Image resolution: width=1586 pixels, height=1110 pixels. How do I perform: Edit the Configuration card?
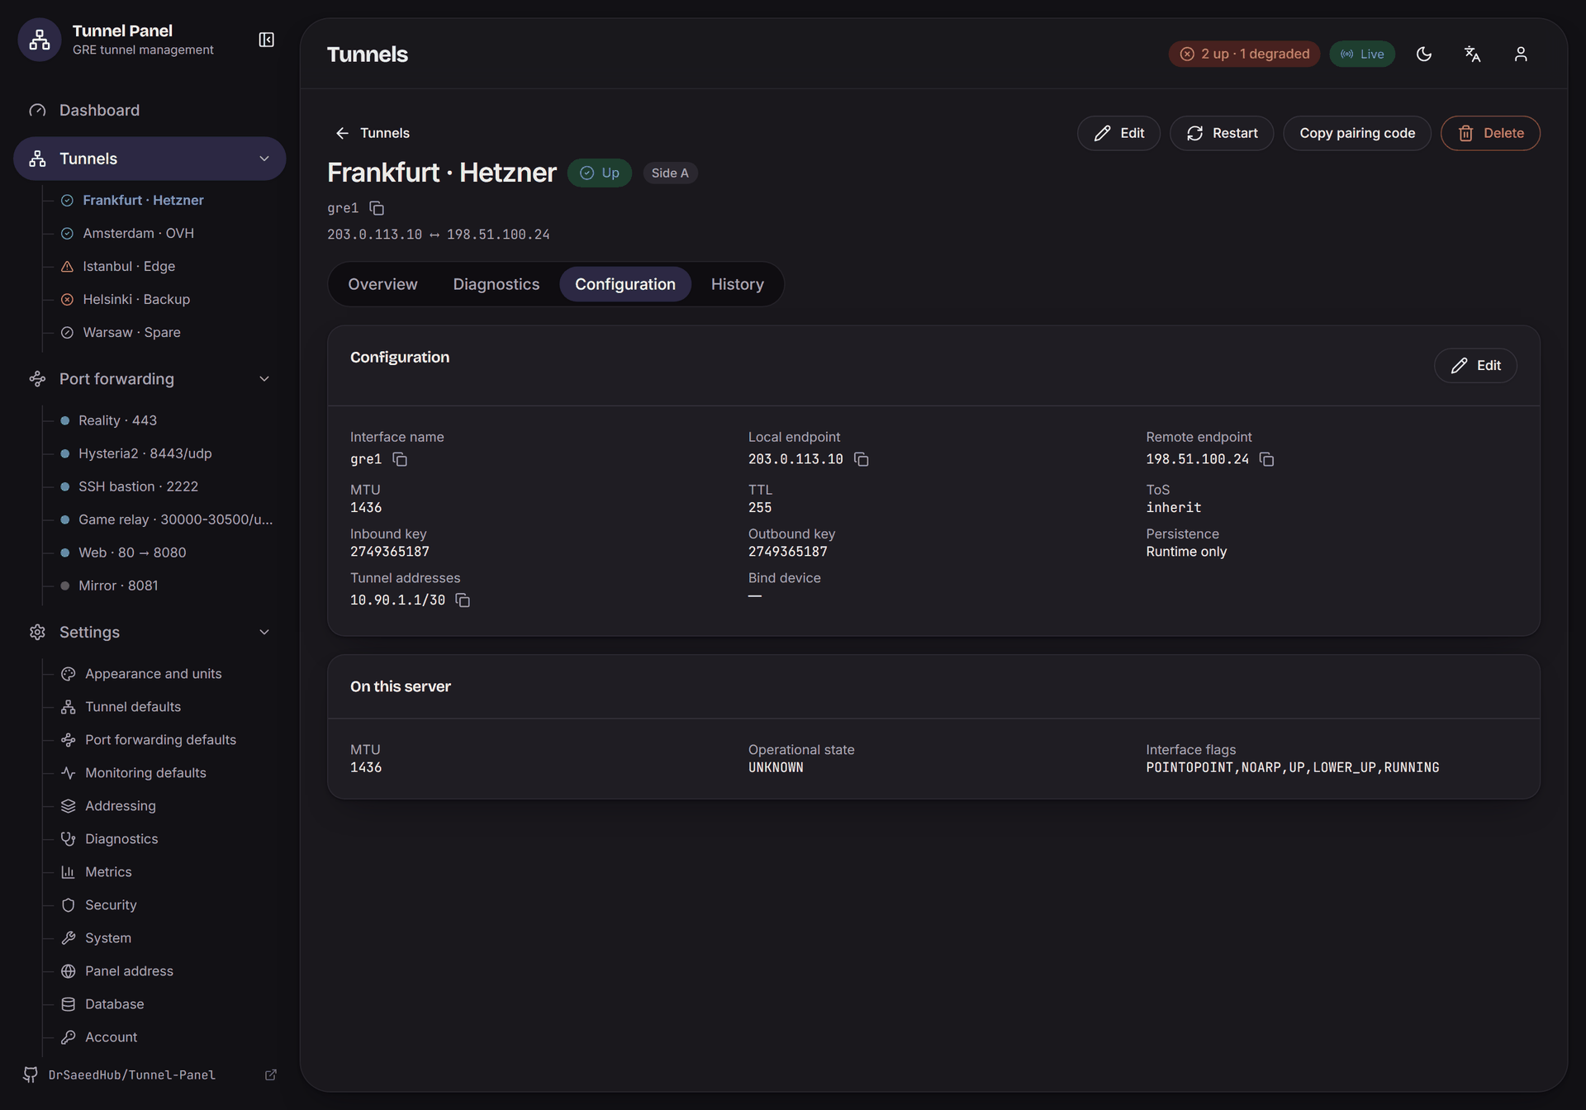pos(1475,365)
